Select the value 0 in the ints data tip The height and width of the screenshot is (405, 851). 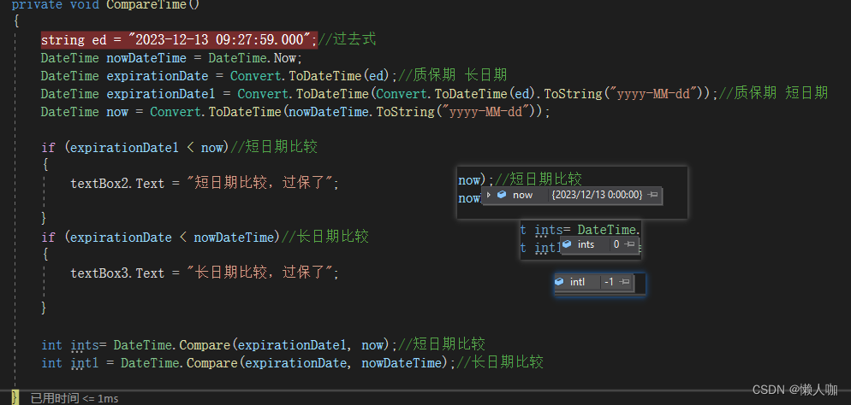(616, 244)
